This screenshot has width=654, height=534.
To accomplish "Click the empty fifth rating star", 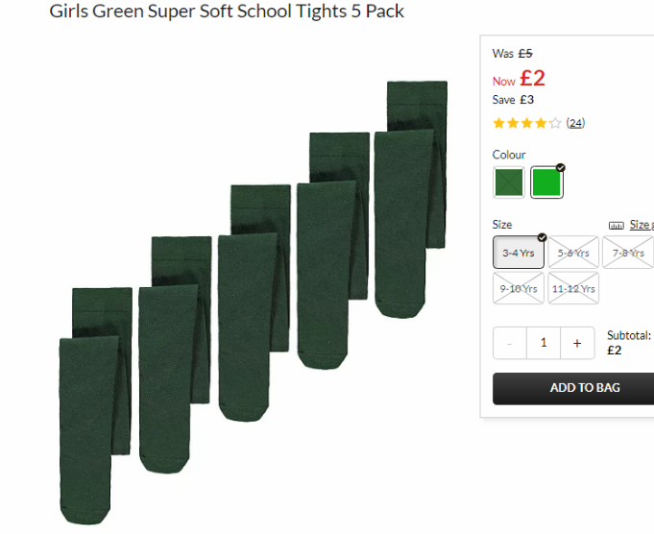I will pyautogui.click(x=555, y=123).
